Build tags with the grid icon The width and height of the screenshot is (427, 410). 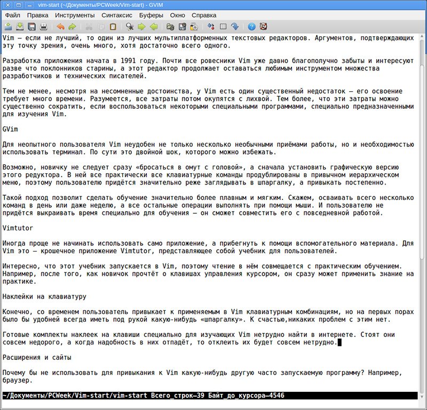tap(223, 27)
